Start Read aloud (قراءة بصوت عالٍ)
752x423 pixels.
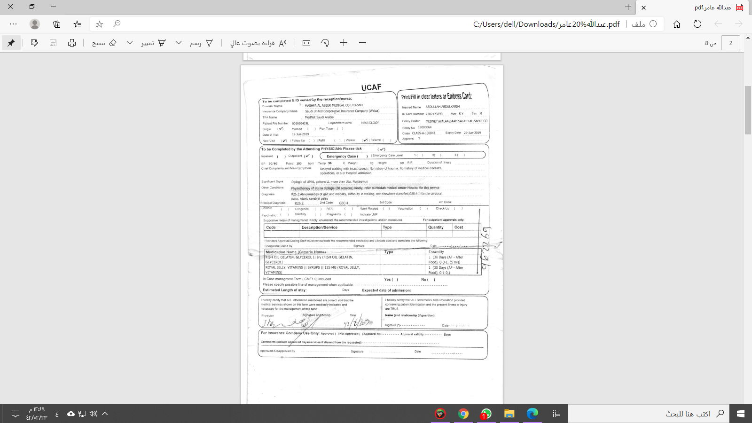258,43
